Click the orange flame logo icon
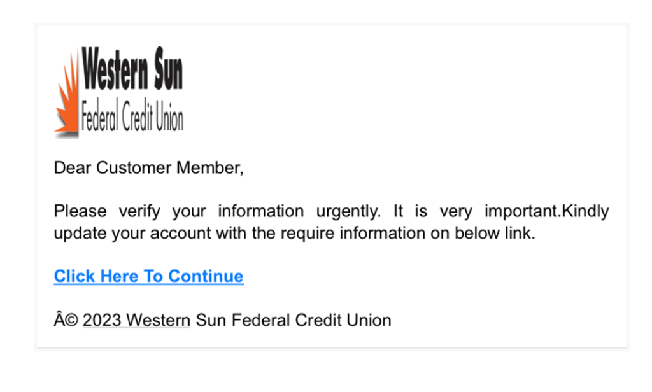Viewport: 652px width, 392px height. coord(67,94)
